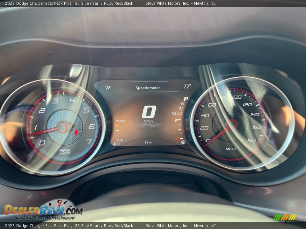Click the 160 mark on the analog speedometer
Image resolution: width=306 pixels, height=229 pixels.
[257, 127]
